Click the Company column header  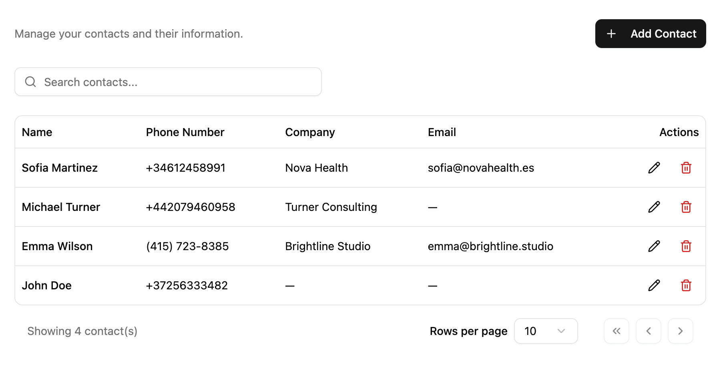click(310, 132)
